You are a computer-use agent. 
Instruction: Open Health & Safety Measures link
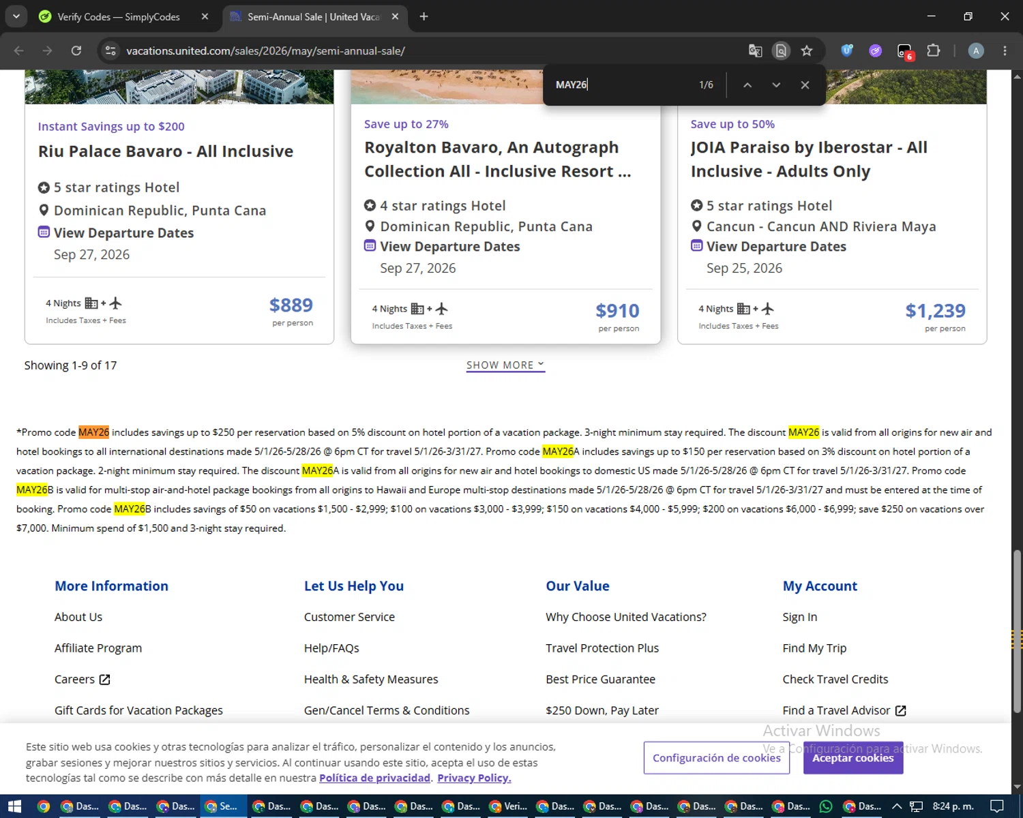(371, 680)
